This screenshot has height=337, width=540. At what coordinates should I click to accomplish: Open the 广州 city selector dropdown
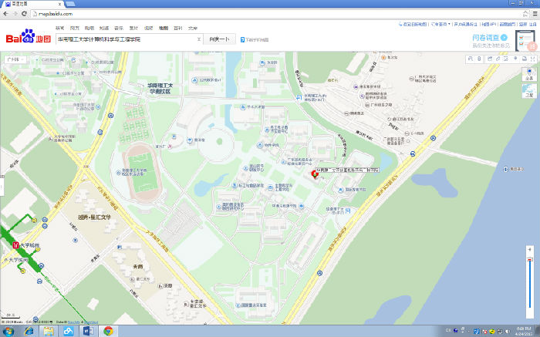point(15,59)
